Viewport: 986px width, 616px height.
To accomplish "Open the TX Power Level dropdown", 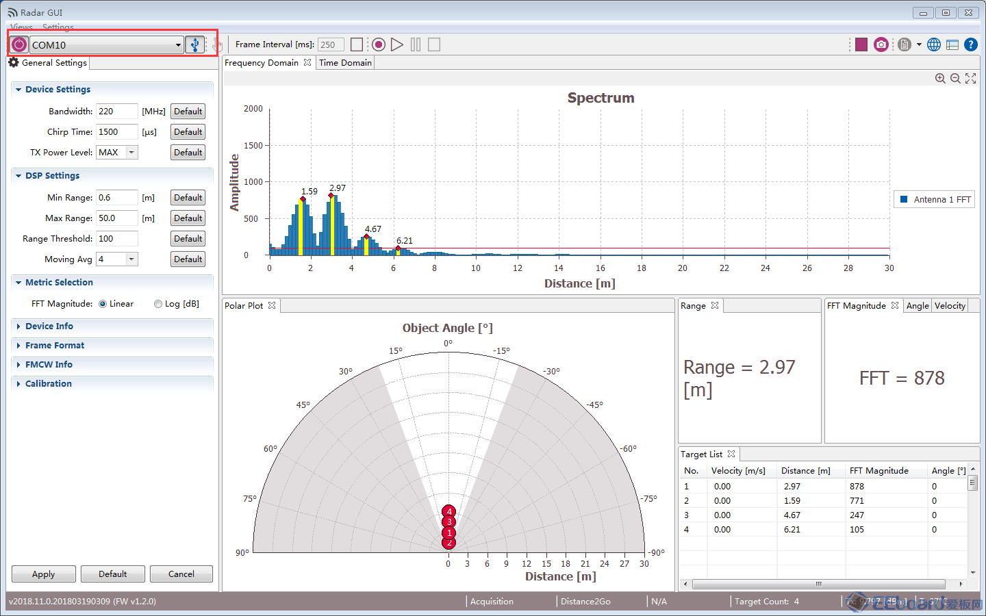I will point(131,153).
